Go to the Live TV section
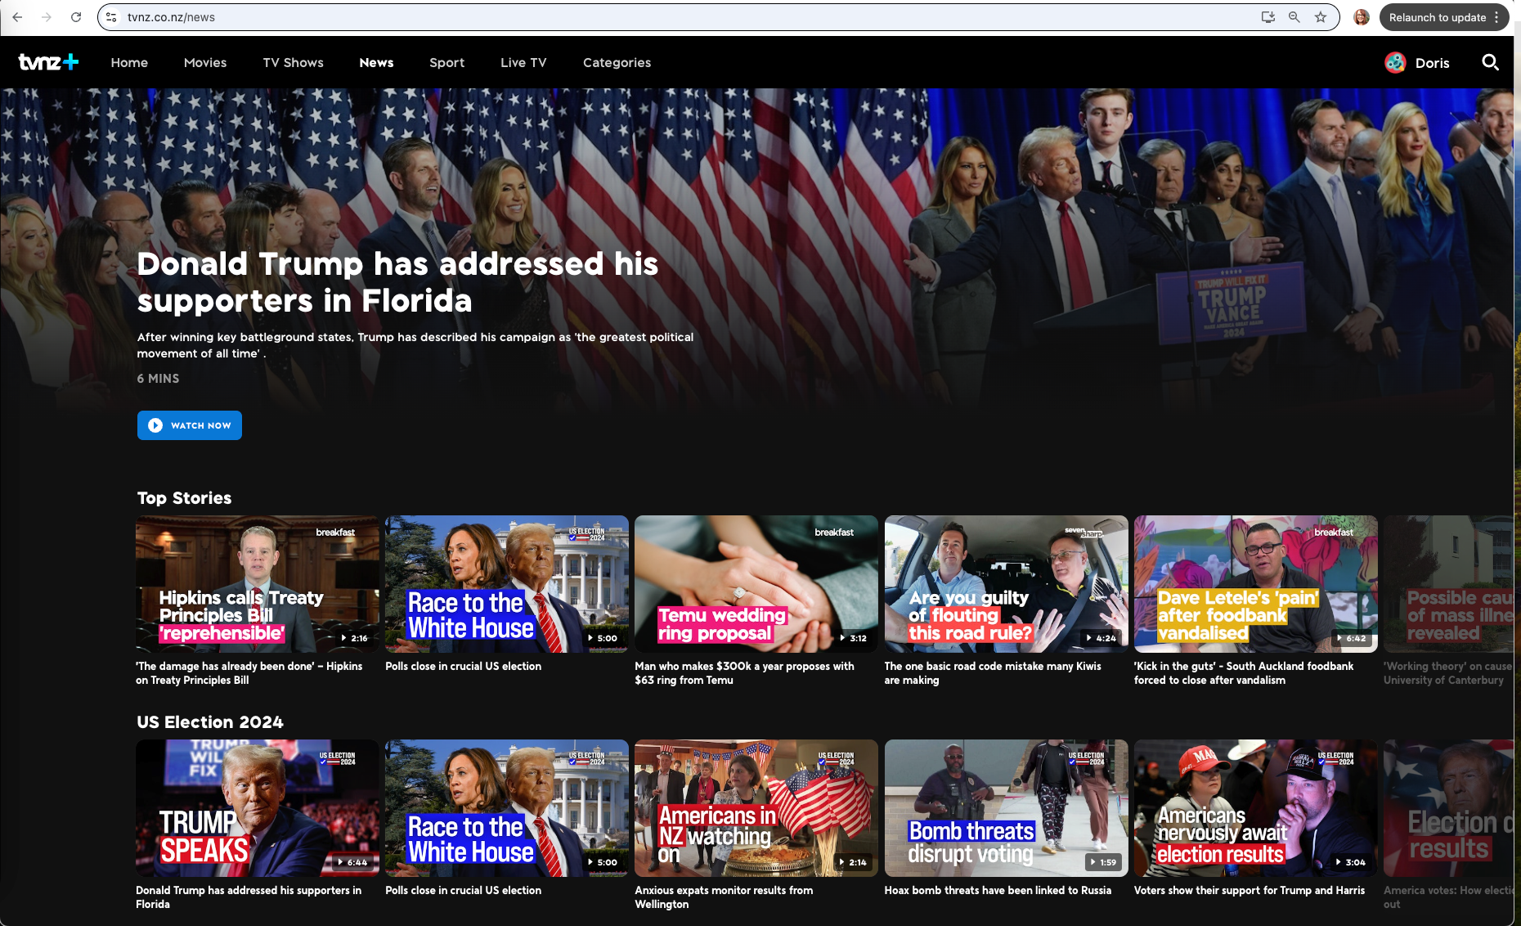The width and height of the screenshot is (1521, 926). (523, 62)
